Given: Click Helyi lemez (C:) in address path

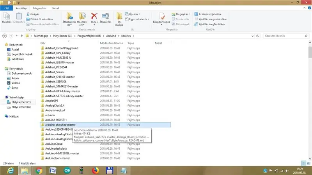Looking at the screenshot, I should [63, 36].
